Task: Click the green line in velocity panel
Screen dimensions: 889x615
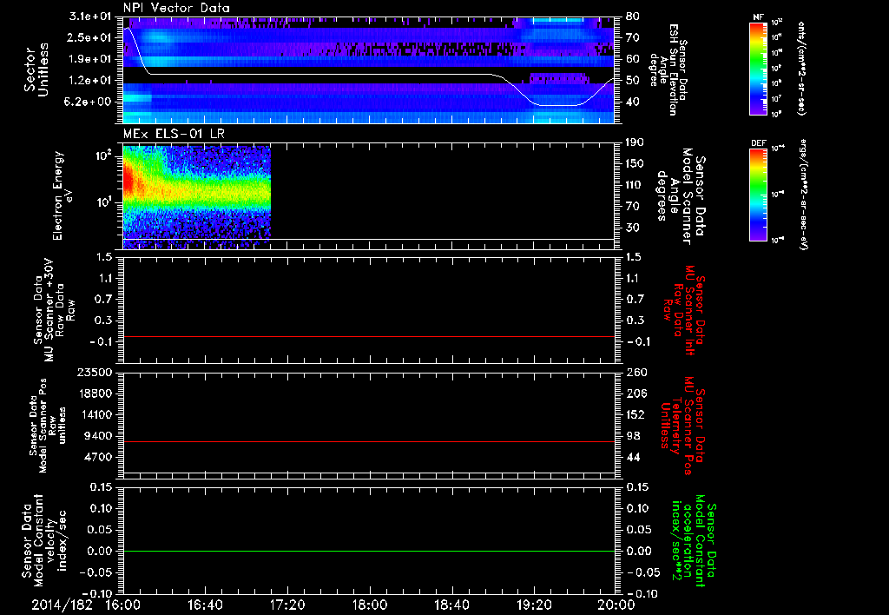Action: 368,551
